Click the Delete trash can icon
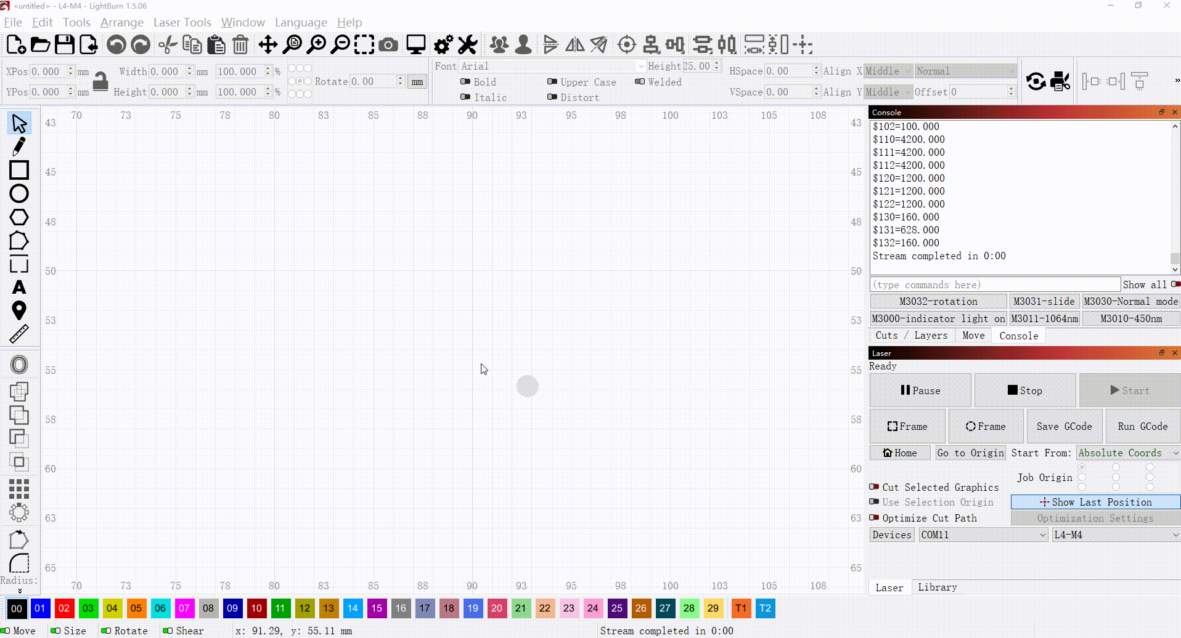Image resolution: width=1181 pixels, height=638 pixels. (240, 45)
